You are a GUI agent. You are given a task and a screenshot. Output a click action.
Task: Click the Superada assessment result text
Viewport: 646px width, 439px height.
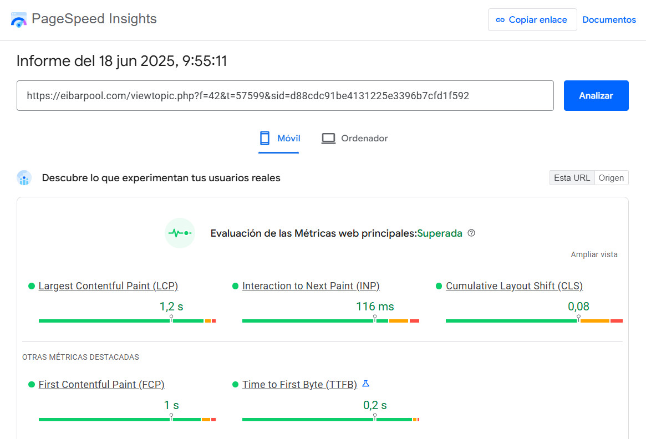pos(440,233)
